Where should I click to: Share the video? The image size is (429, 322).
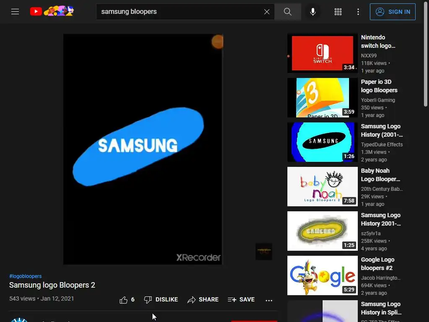click(x=203, y=299)
